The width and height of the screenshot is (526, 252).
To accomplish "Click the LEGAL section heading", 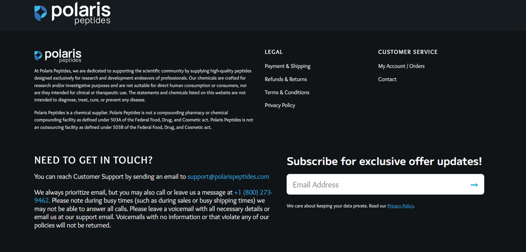I will coord(274,52).
